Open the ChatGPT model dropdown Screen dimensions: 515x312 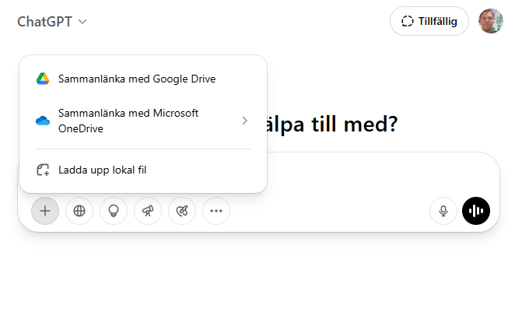pyautogui.click(x=51, y=22)
